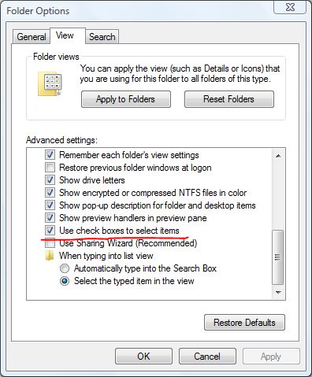312x377 pixels.
Task: Click the folder icon beside 'When typing into list view'
Action: click(50, 256)
